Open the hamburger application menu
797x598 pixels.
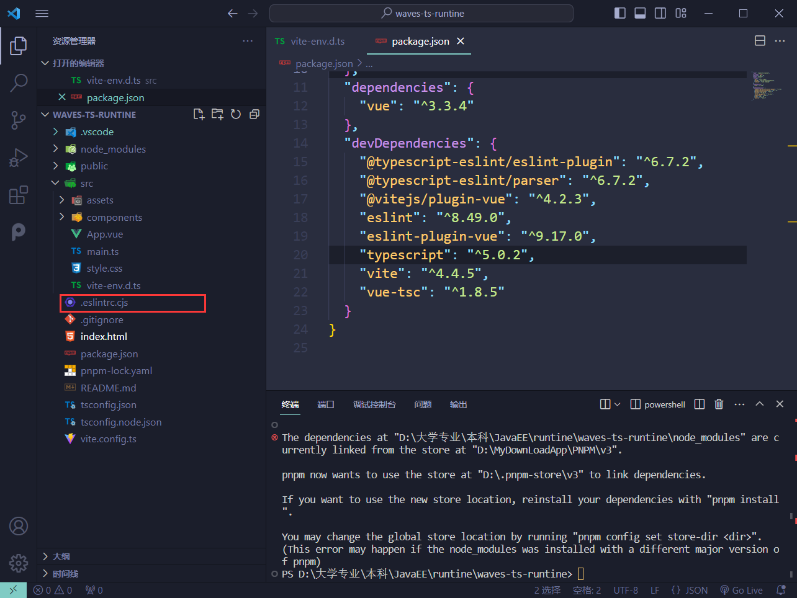[x=42, y=13]
